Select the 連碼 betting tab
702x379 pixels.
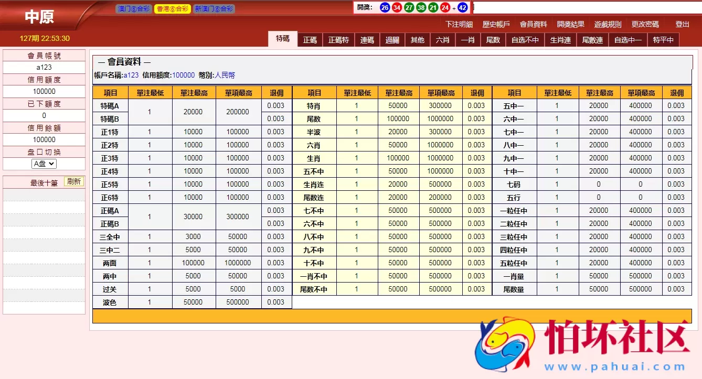pyautogui.click(x=367, y=39)
